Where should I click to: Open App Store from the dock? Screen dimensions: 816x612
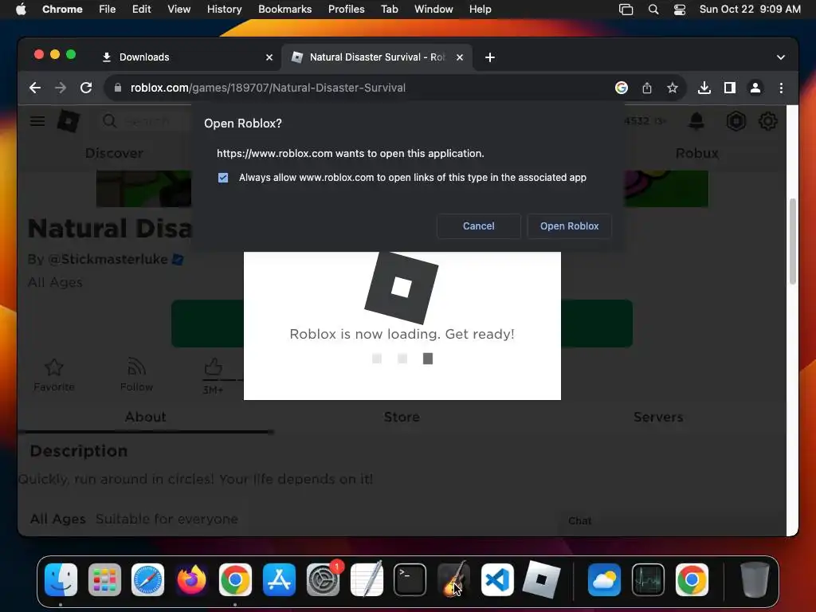point(279,580)
